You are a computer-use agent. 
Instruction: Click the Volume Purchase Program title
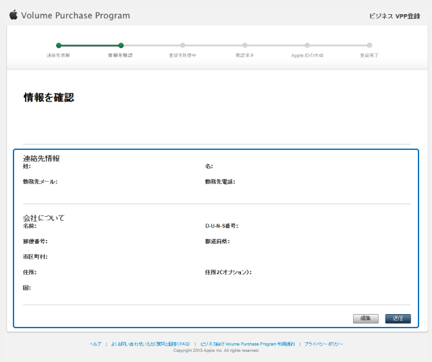point(76,16)
